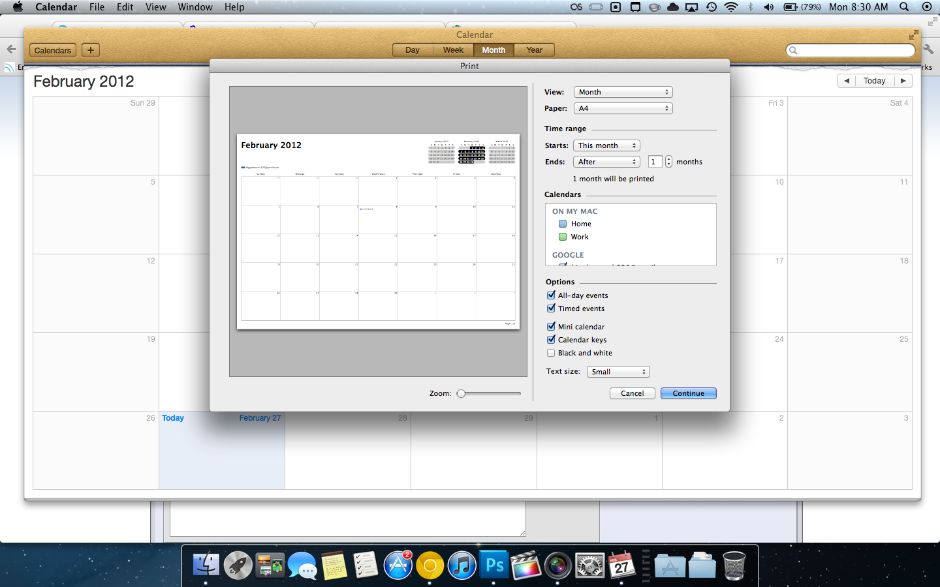Click the previous month arrow next to Today
The image size is (940, 587).
(847, 80)
